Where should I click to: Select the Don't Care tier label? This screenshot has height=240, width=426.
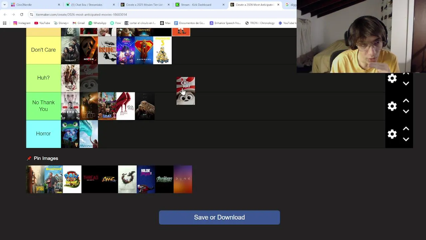pyautogui.click(x=43, y=50)
